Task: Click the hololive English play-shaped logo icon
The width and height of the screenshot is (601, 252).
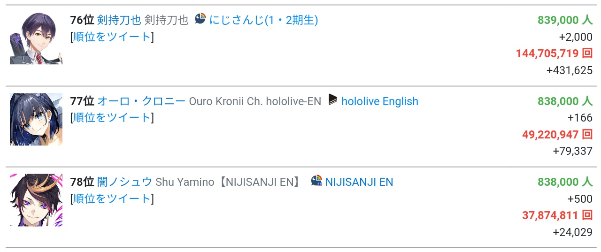Action: (x=333, y=100)
